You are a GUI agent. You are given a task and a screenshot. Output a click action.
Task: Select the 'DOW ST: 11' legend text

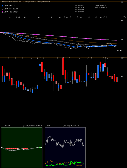tap(9, 6)
